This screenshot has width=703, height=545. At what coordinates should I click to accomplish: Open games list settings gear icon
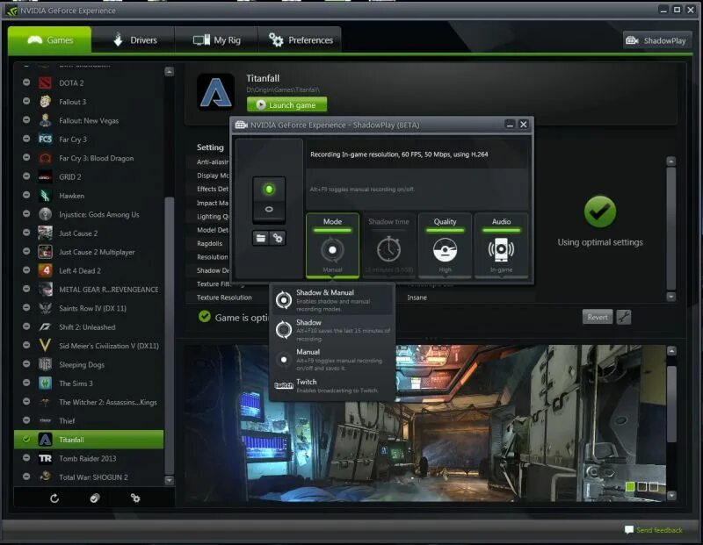[x=135, y=498]
